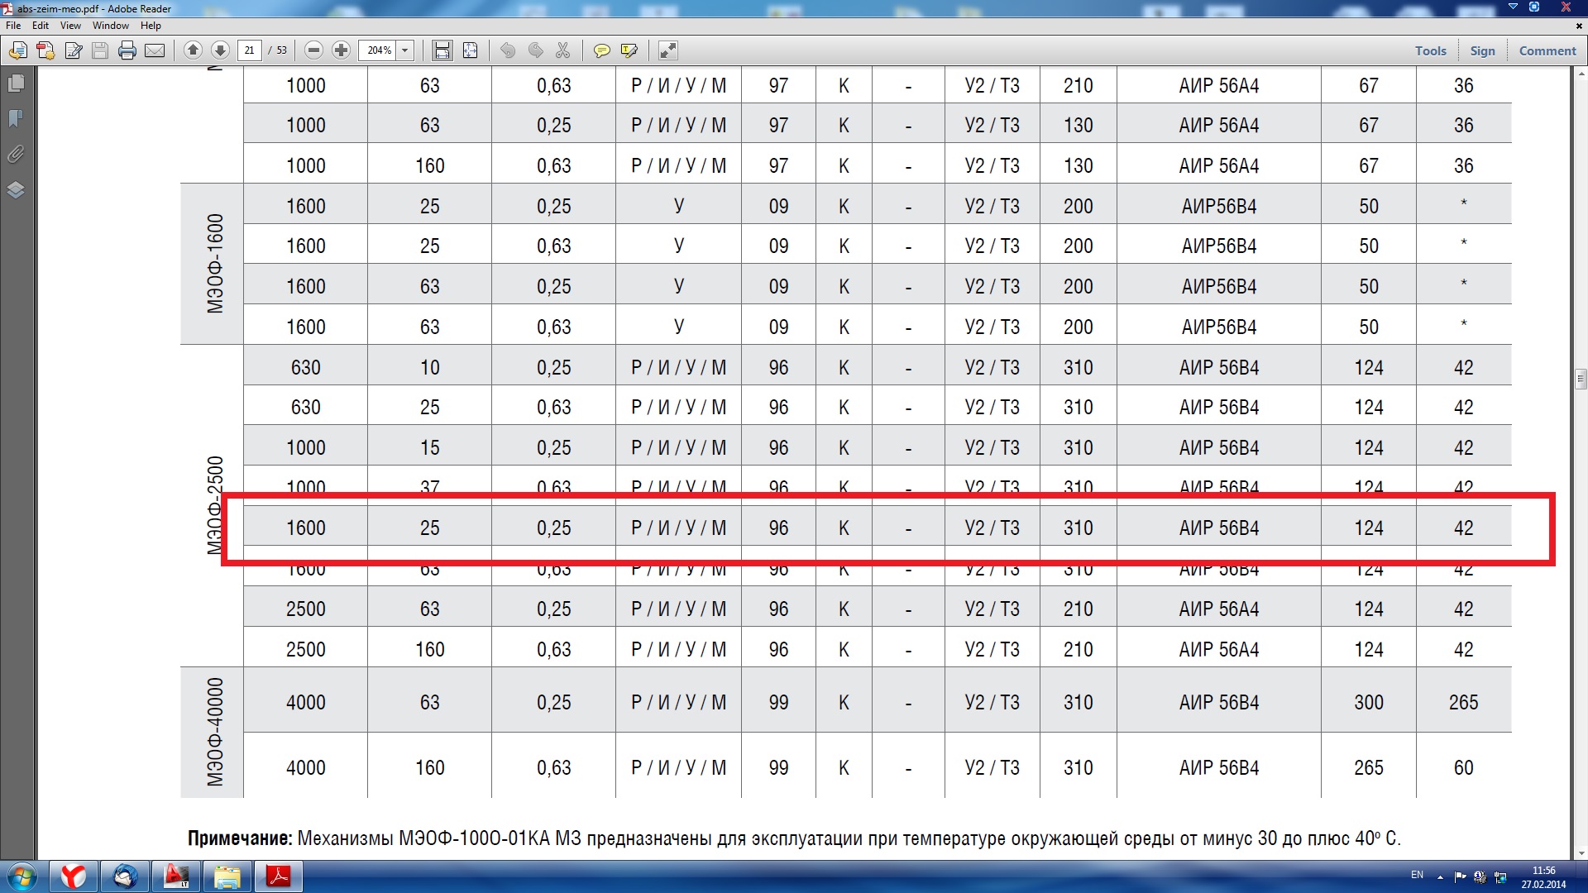Image resolution: width=1588 pixels, height=893 pixels.
Task: Click the Print file icon
Action: click(x=127, y=51)
